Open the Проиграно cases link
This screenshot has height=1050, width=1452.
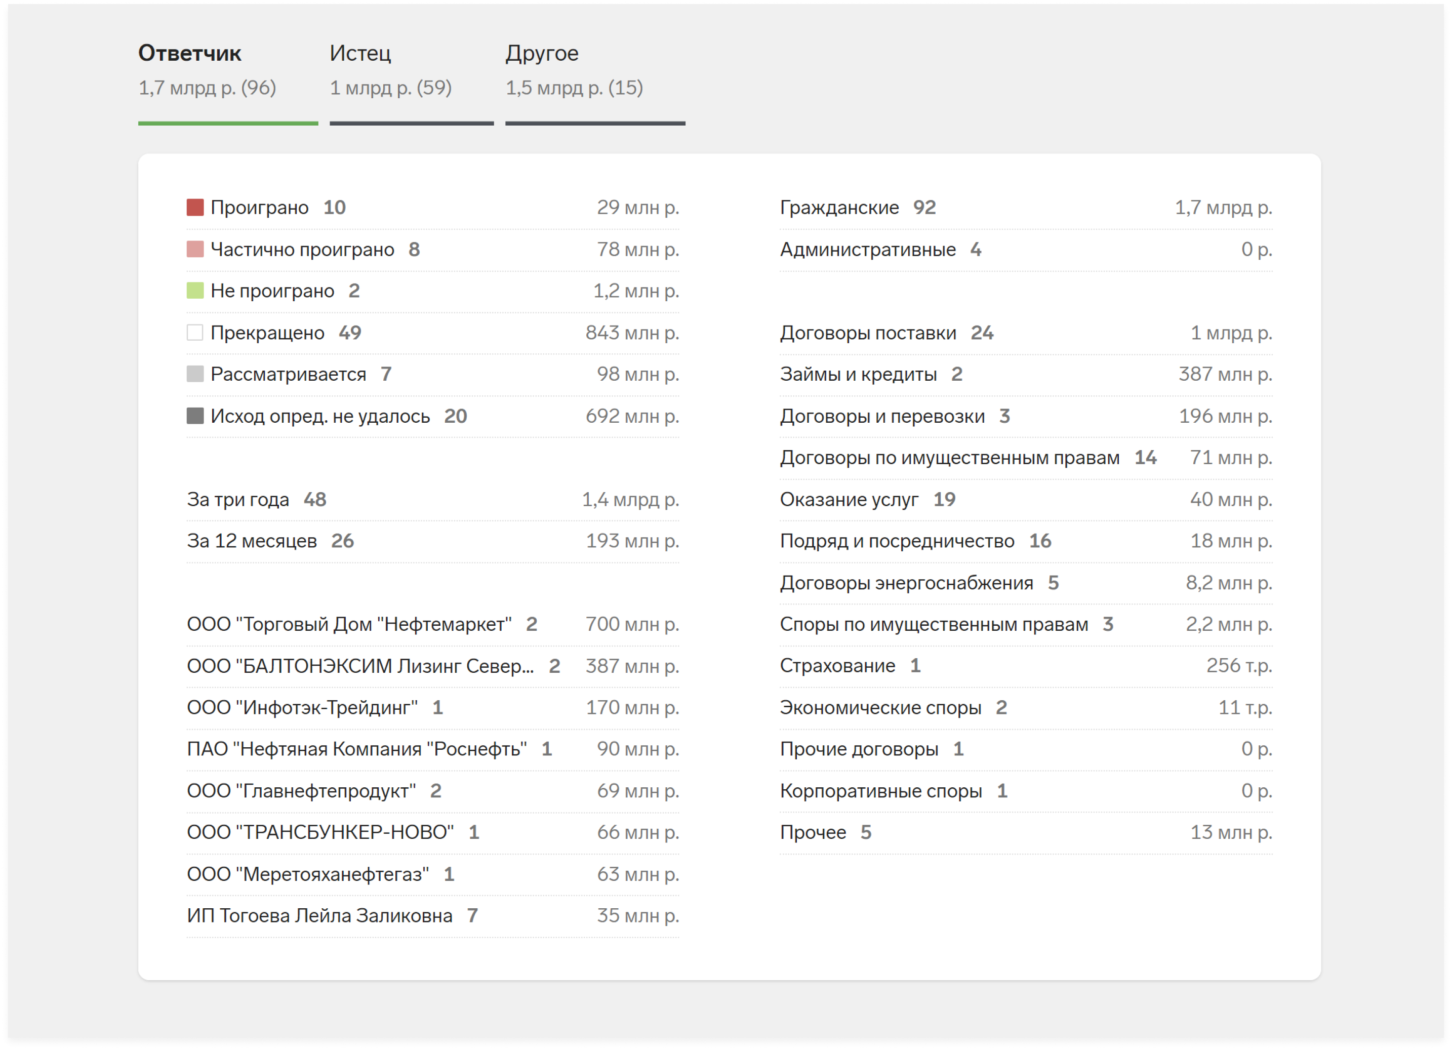[259, 208]
